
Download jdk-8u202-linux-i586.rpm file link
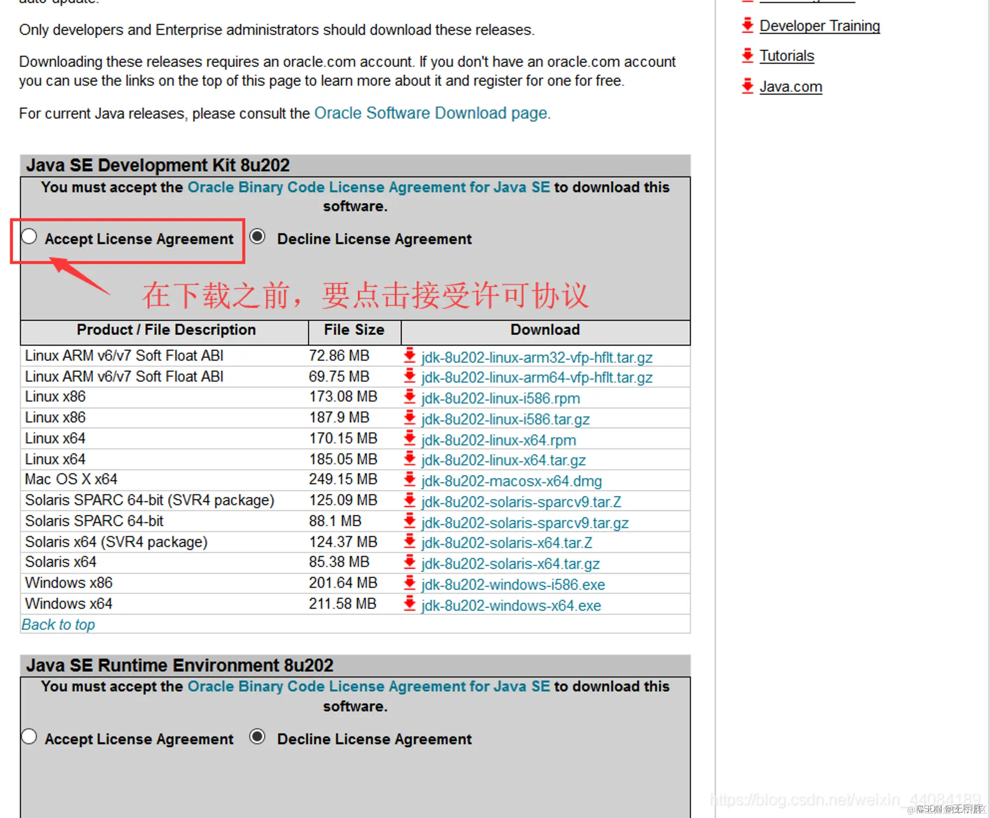[500, 399]
